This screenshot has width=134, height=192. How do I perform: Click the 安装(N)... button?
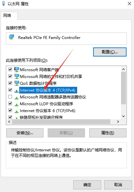(x=25, y=133)
